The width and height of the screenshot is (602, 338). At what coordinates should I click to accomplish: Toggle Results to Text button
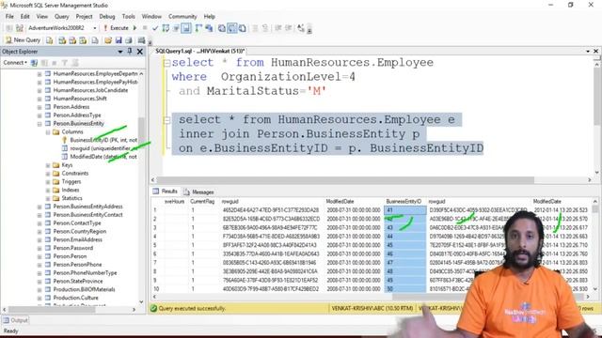(x=222, y=28)
